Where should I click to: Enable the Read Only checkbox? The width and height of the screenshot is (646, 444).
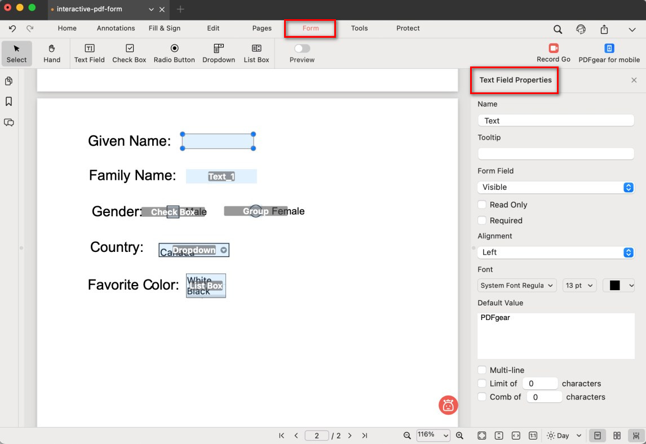click(482, 205)
